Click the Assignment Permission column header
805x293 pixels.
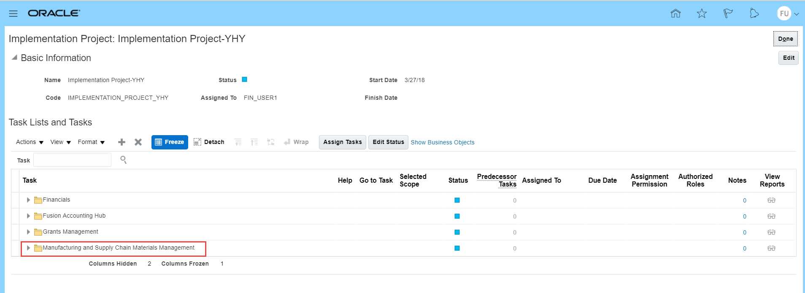click(x=649, y=180)
